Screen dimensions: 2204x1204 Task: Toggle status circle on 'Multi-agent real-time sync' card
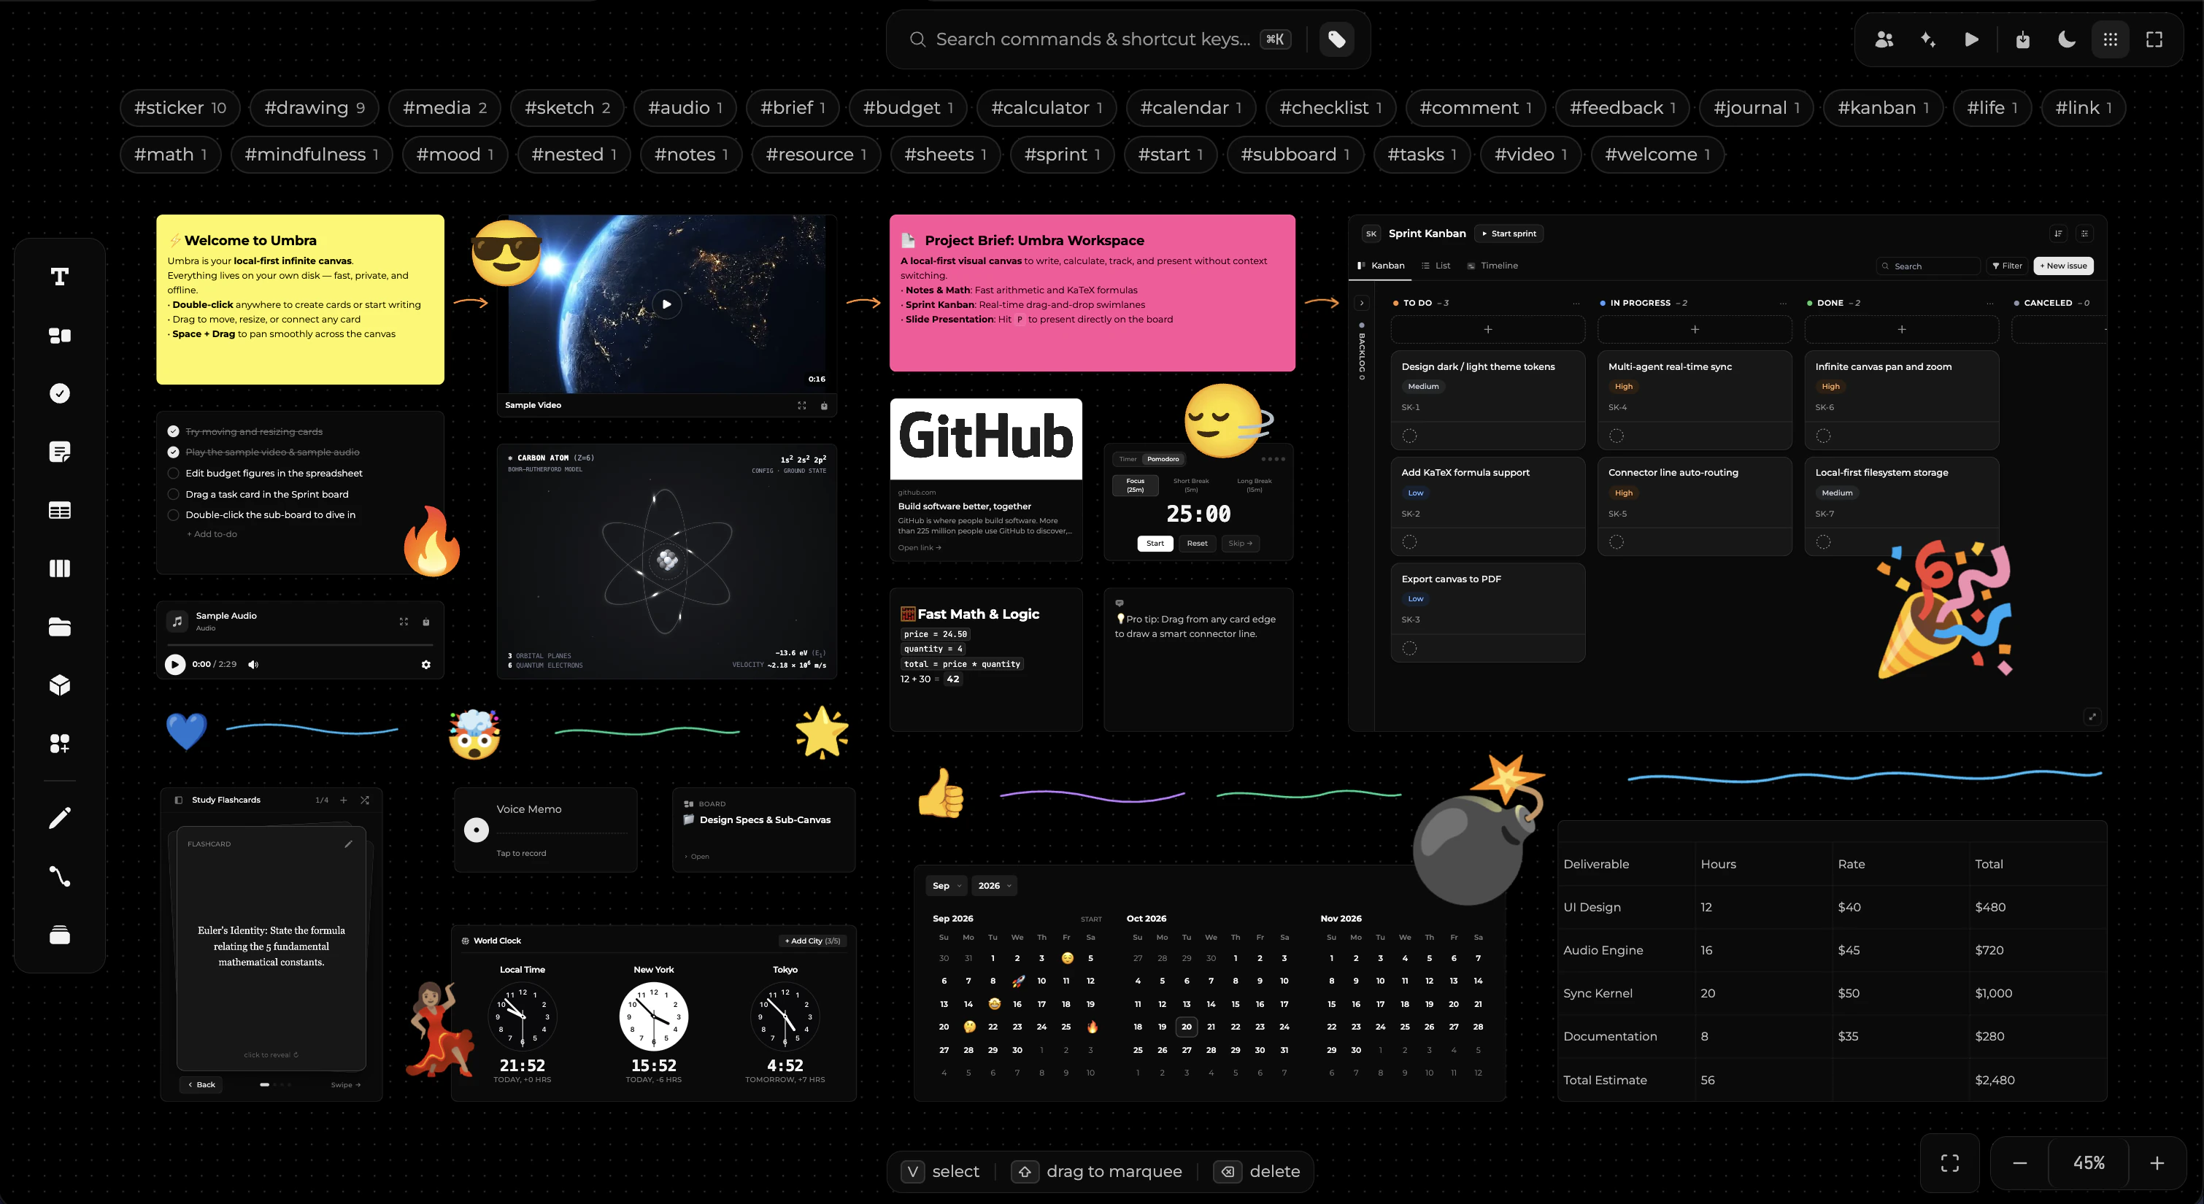tap(1617, 436)
